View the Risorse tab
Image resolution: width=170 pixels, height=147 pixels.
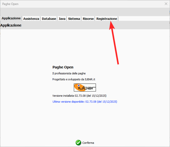click(x=88, y=19)
